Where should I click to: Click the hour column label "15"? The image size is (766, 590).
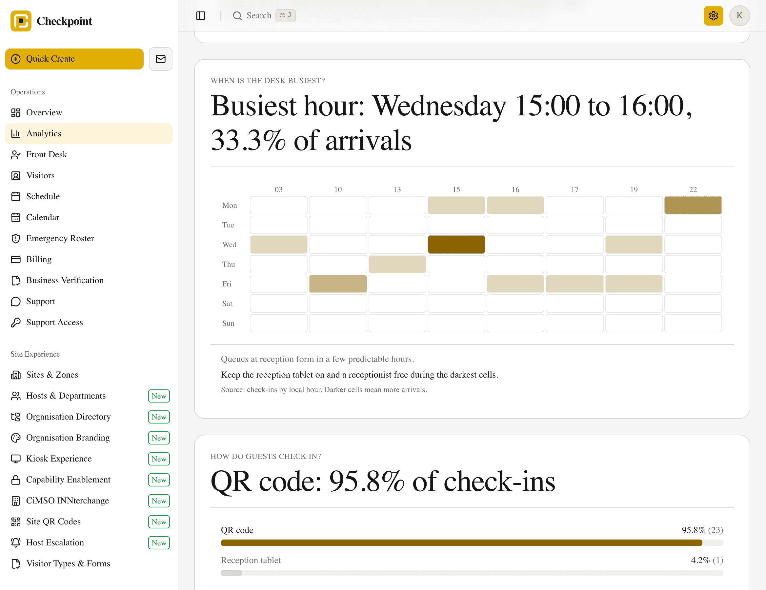(x=456, y=190)
